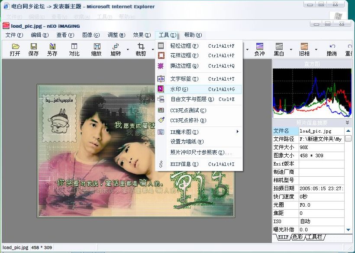Click the 另存 (Save As) toolbar icon

click(x=52, y=49)
